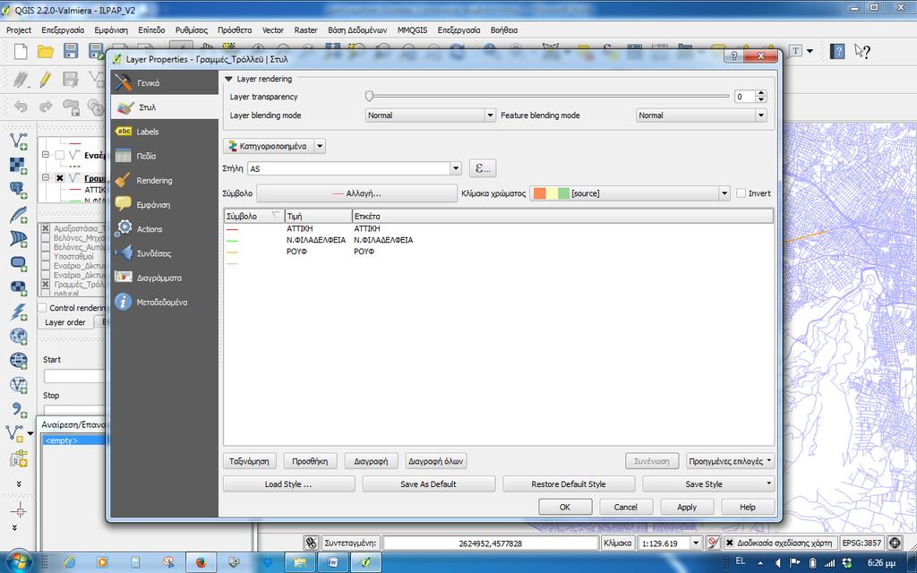Open the Βοήθεια help menu

click(x=503, y=30)
